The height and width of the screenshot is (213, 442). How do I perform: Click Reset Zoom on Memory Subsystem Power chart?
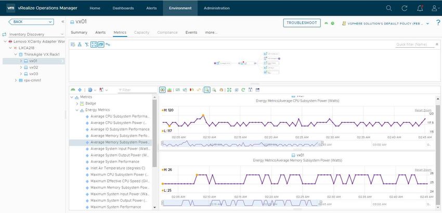423,170
